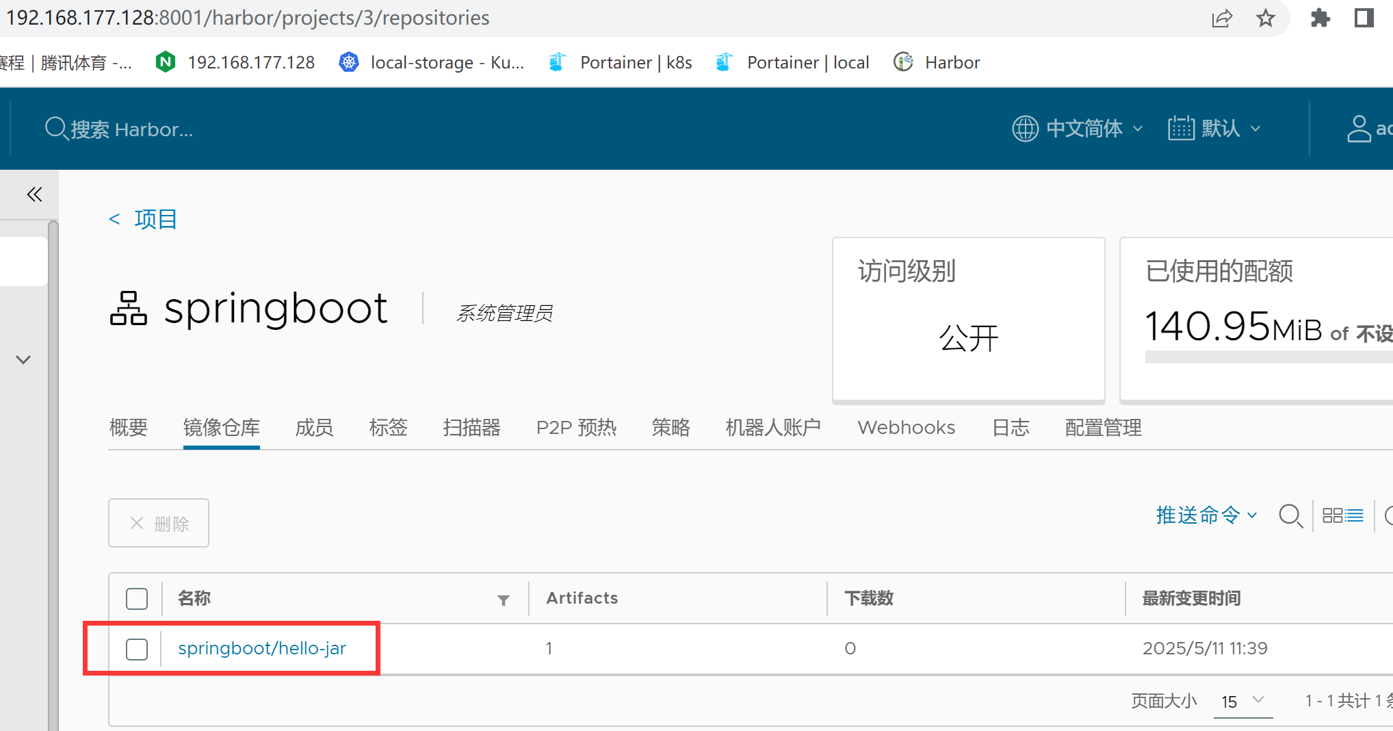Switch to the 概要 tab
Screen dimensions: 1393x731
pyautogui.click(x=128, y=428)
